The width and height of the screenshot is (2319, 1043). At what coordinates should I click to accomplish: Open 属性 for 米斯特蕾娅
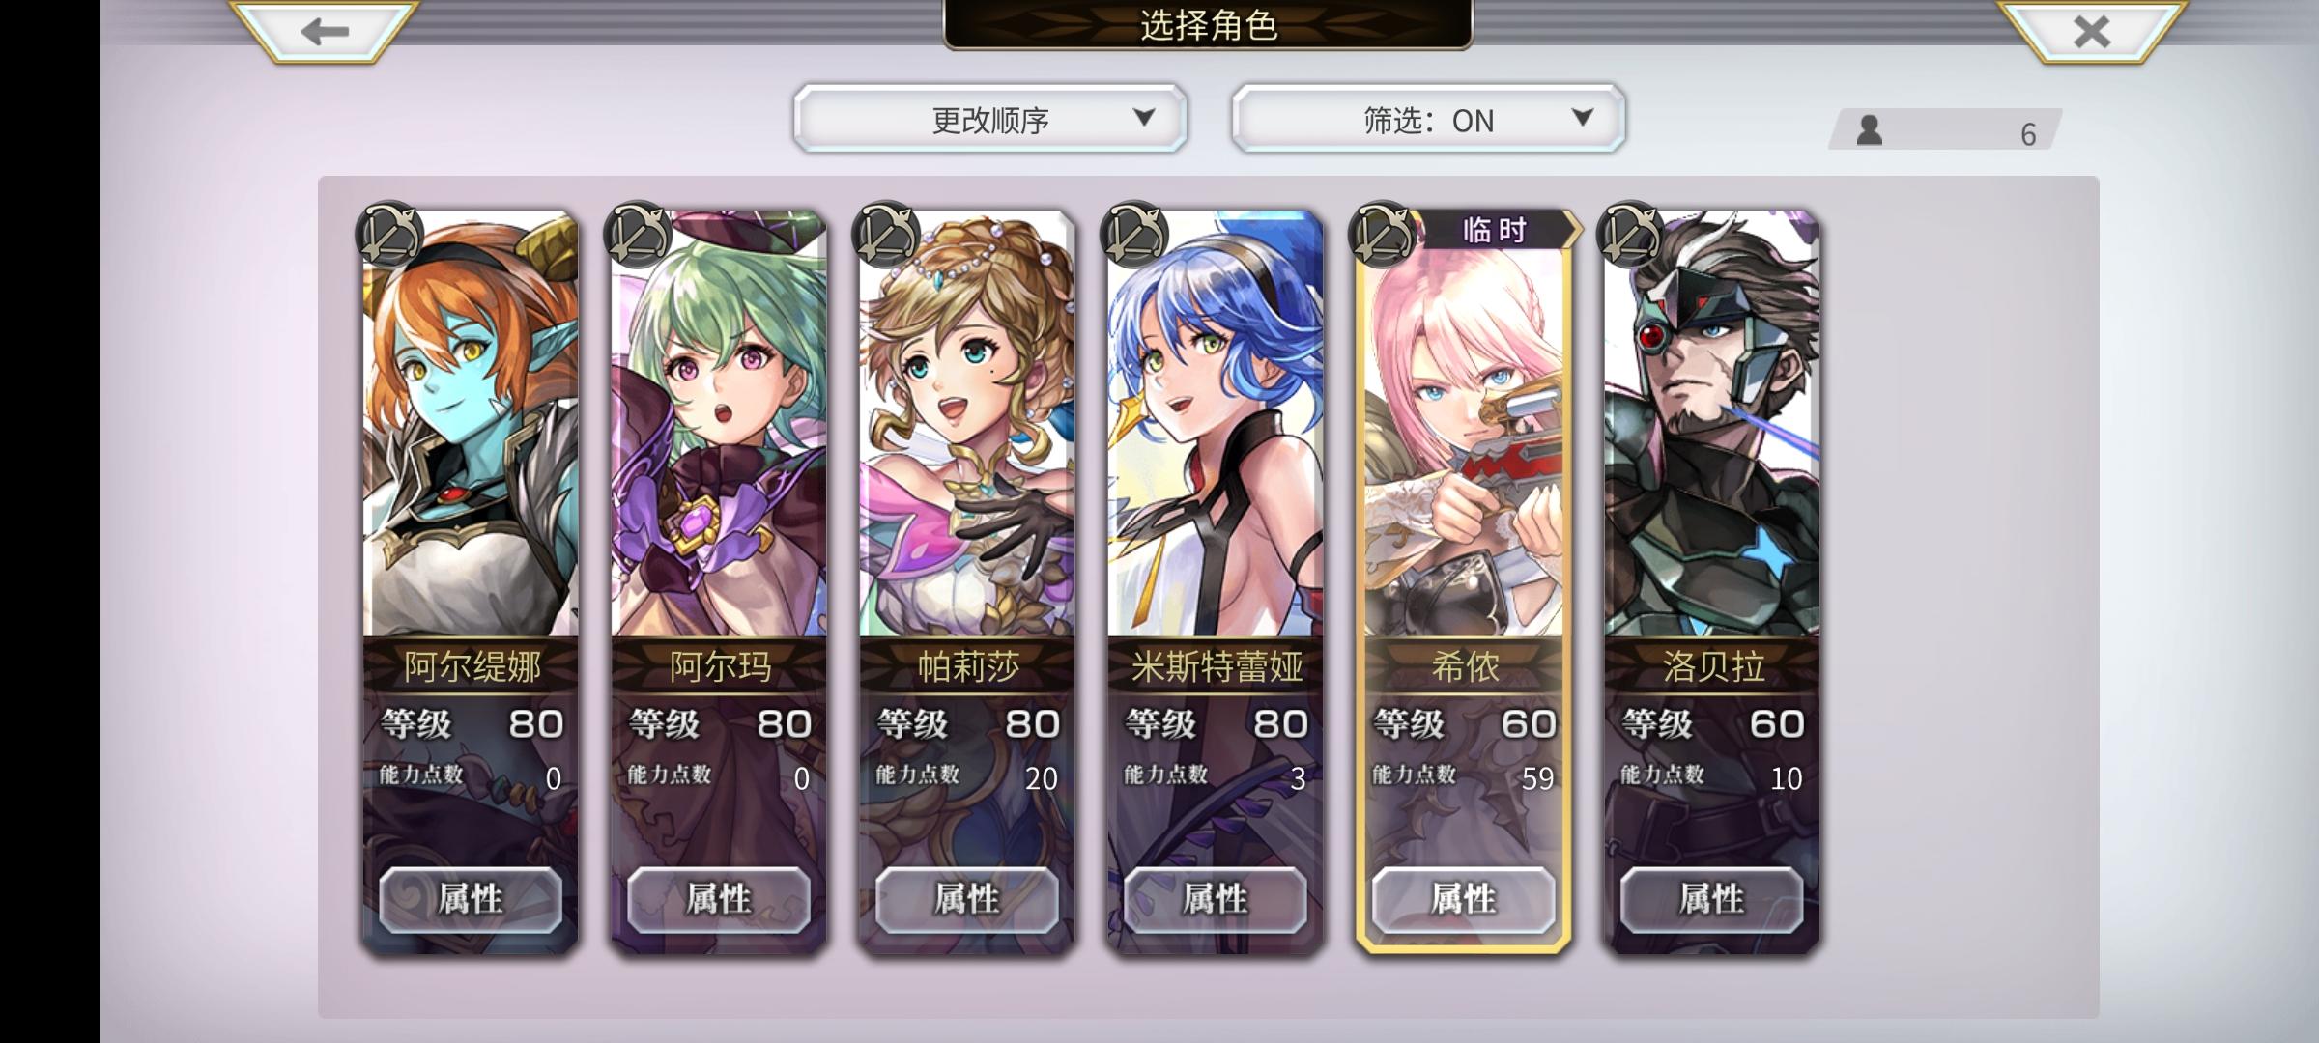click(x=1216, y=899)
